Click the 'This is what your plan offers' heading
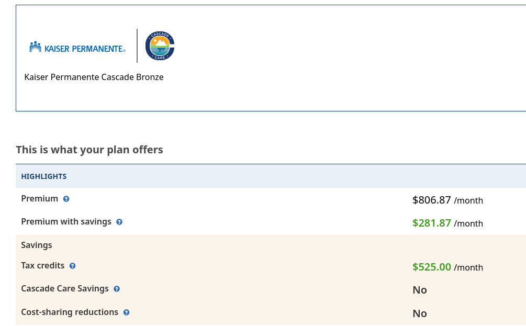Image resolution: width=526 pixels, height=326 pixels. coord(89,150)
